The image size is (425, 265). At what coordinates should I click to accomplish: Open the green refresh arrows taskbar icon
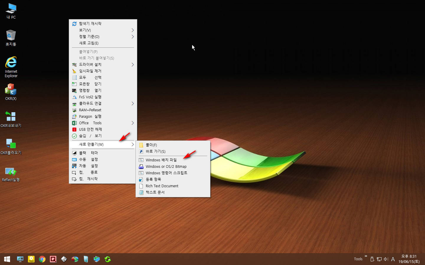[x=108, y=259]
